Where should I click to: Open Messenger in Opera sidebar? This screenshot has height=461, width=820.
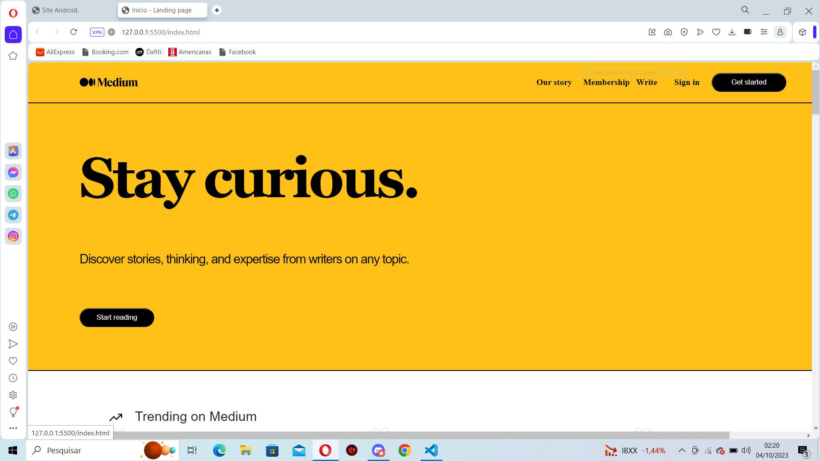pos(13,172)
